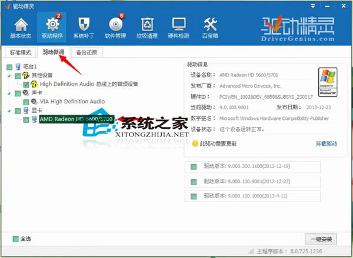Tick the 全选 select-all checkbox
This screenshot has width=353, height=258.
click(15, 239)
